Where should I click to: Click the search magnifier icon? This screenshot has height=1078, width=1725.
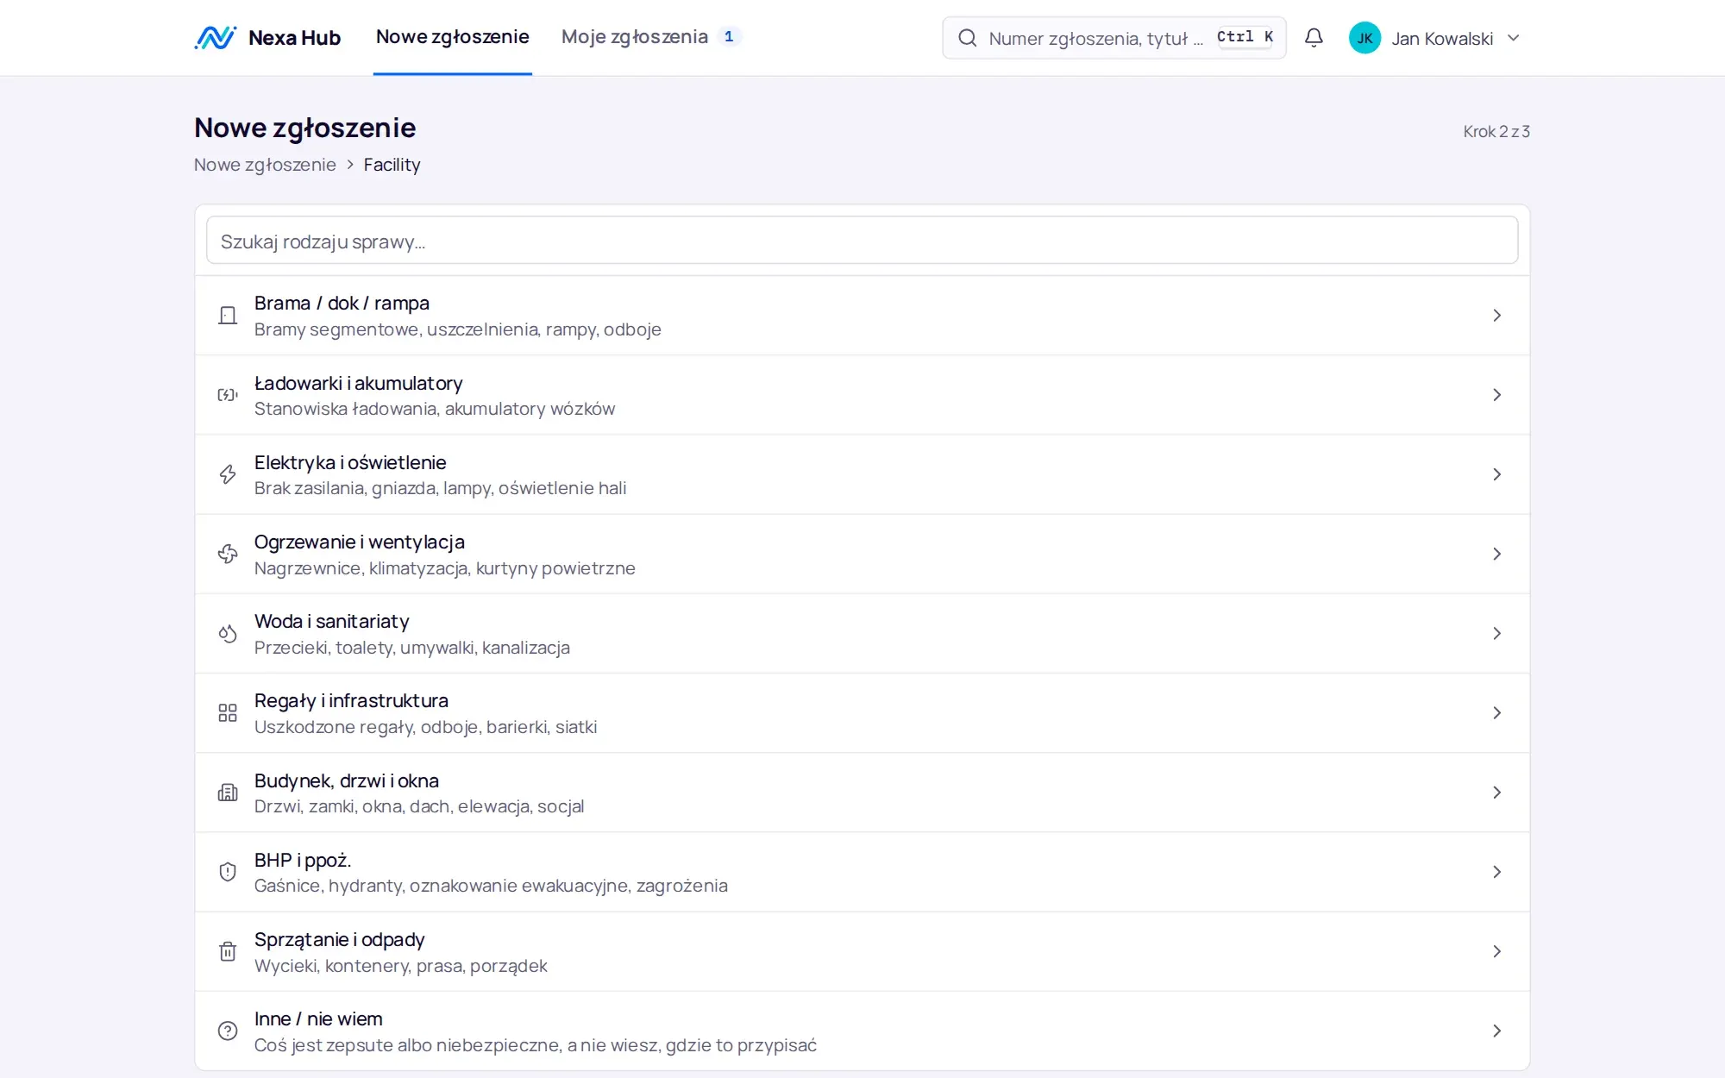click(968, 38)
